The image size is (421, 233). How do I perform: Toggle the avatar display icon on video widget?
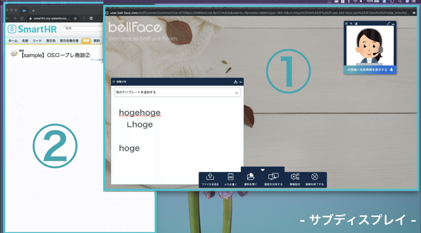coord(356,23)
